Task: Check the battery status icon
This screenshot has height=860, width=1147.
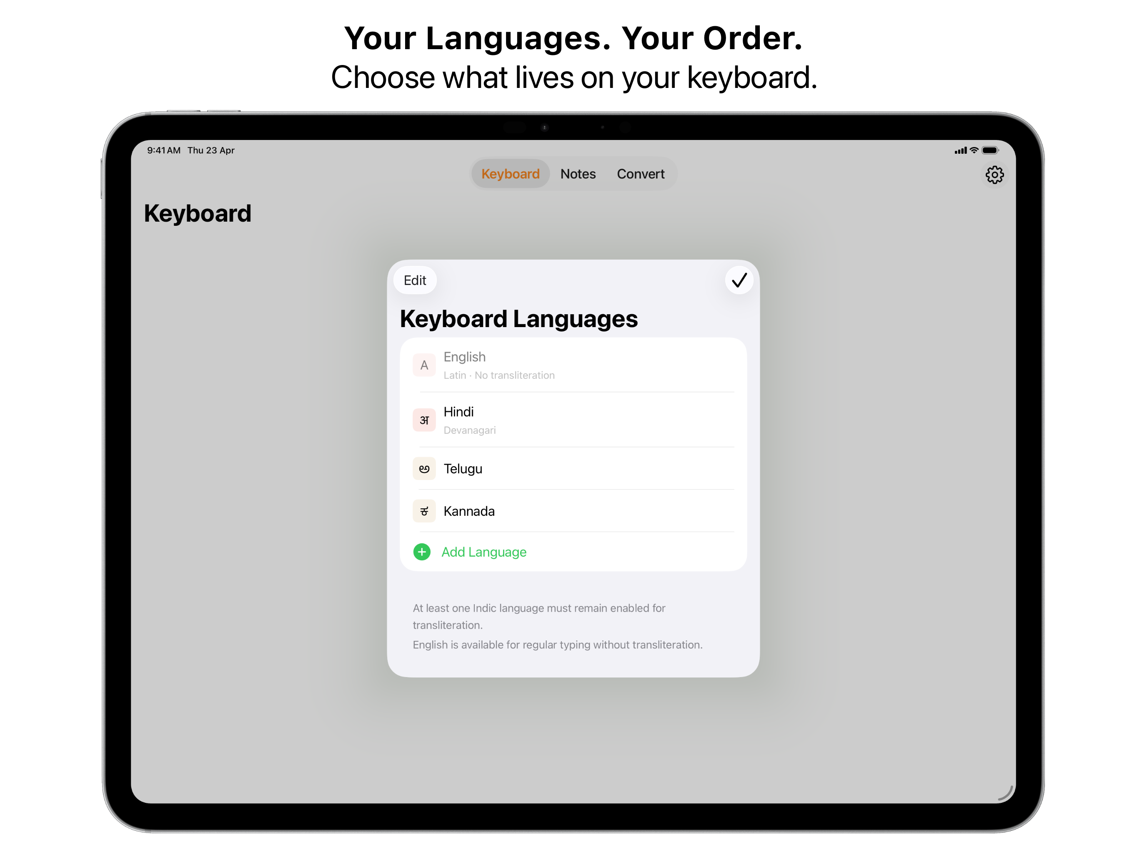Action: 990,150
